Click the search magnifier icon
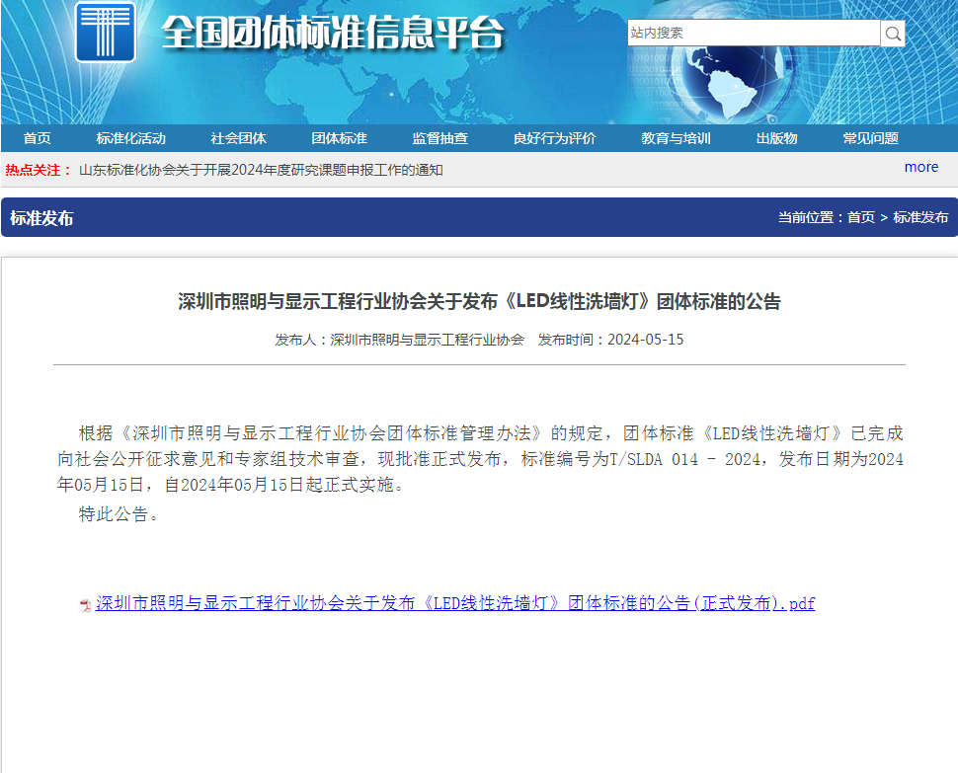The width and height of the screenshot is (958, 773). click(893, 33)
